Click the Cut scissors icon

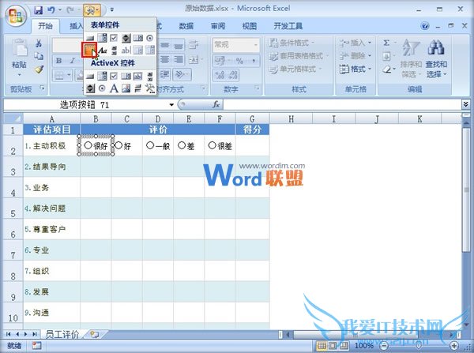pyautogui.click(x=39, y=43)
